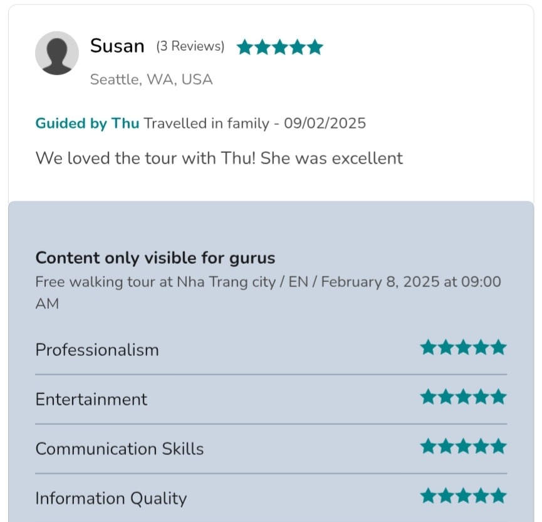The image size is (542, 522).
Task: Click the Information Quality star rating
Action: [x=463, y=496]
